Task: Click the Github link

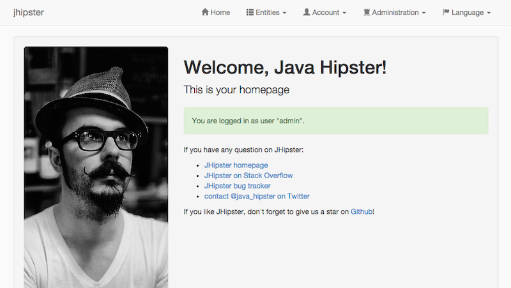Action: tap(361, 211)
